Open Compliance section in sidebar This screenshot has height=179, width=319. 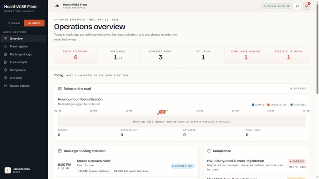click(x=24, y=70)
